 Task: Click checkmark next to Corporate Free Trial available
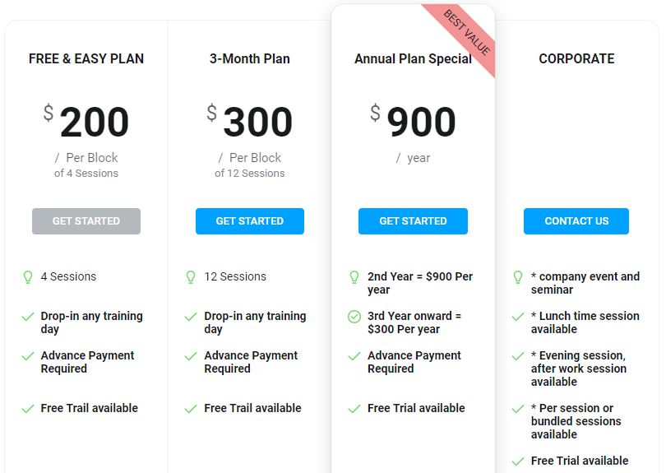click(518, 461)
